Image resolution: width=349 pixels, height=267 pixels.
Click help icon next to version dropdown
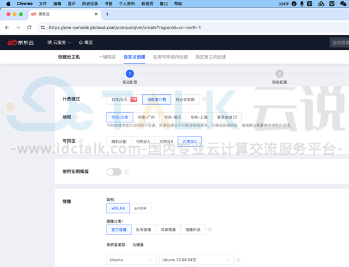coord(238,260)
